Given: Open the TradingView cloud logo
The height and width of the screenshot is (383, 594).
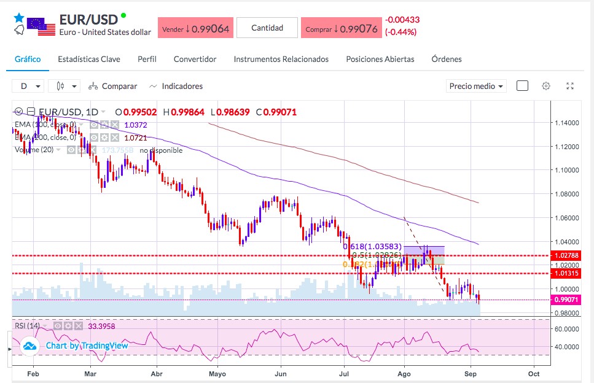Looking at the screenshot, I should tap(30, 346).
